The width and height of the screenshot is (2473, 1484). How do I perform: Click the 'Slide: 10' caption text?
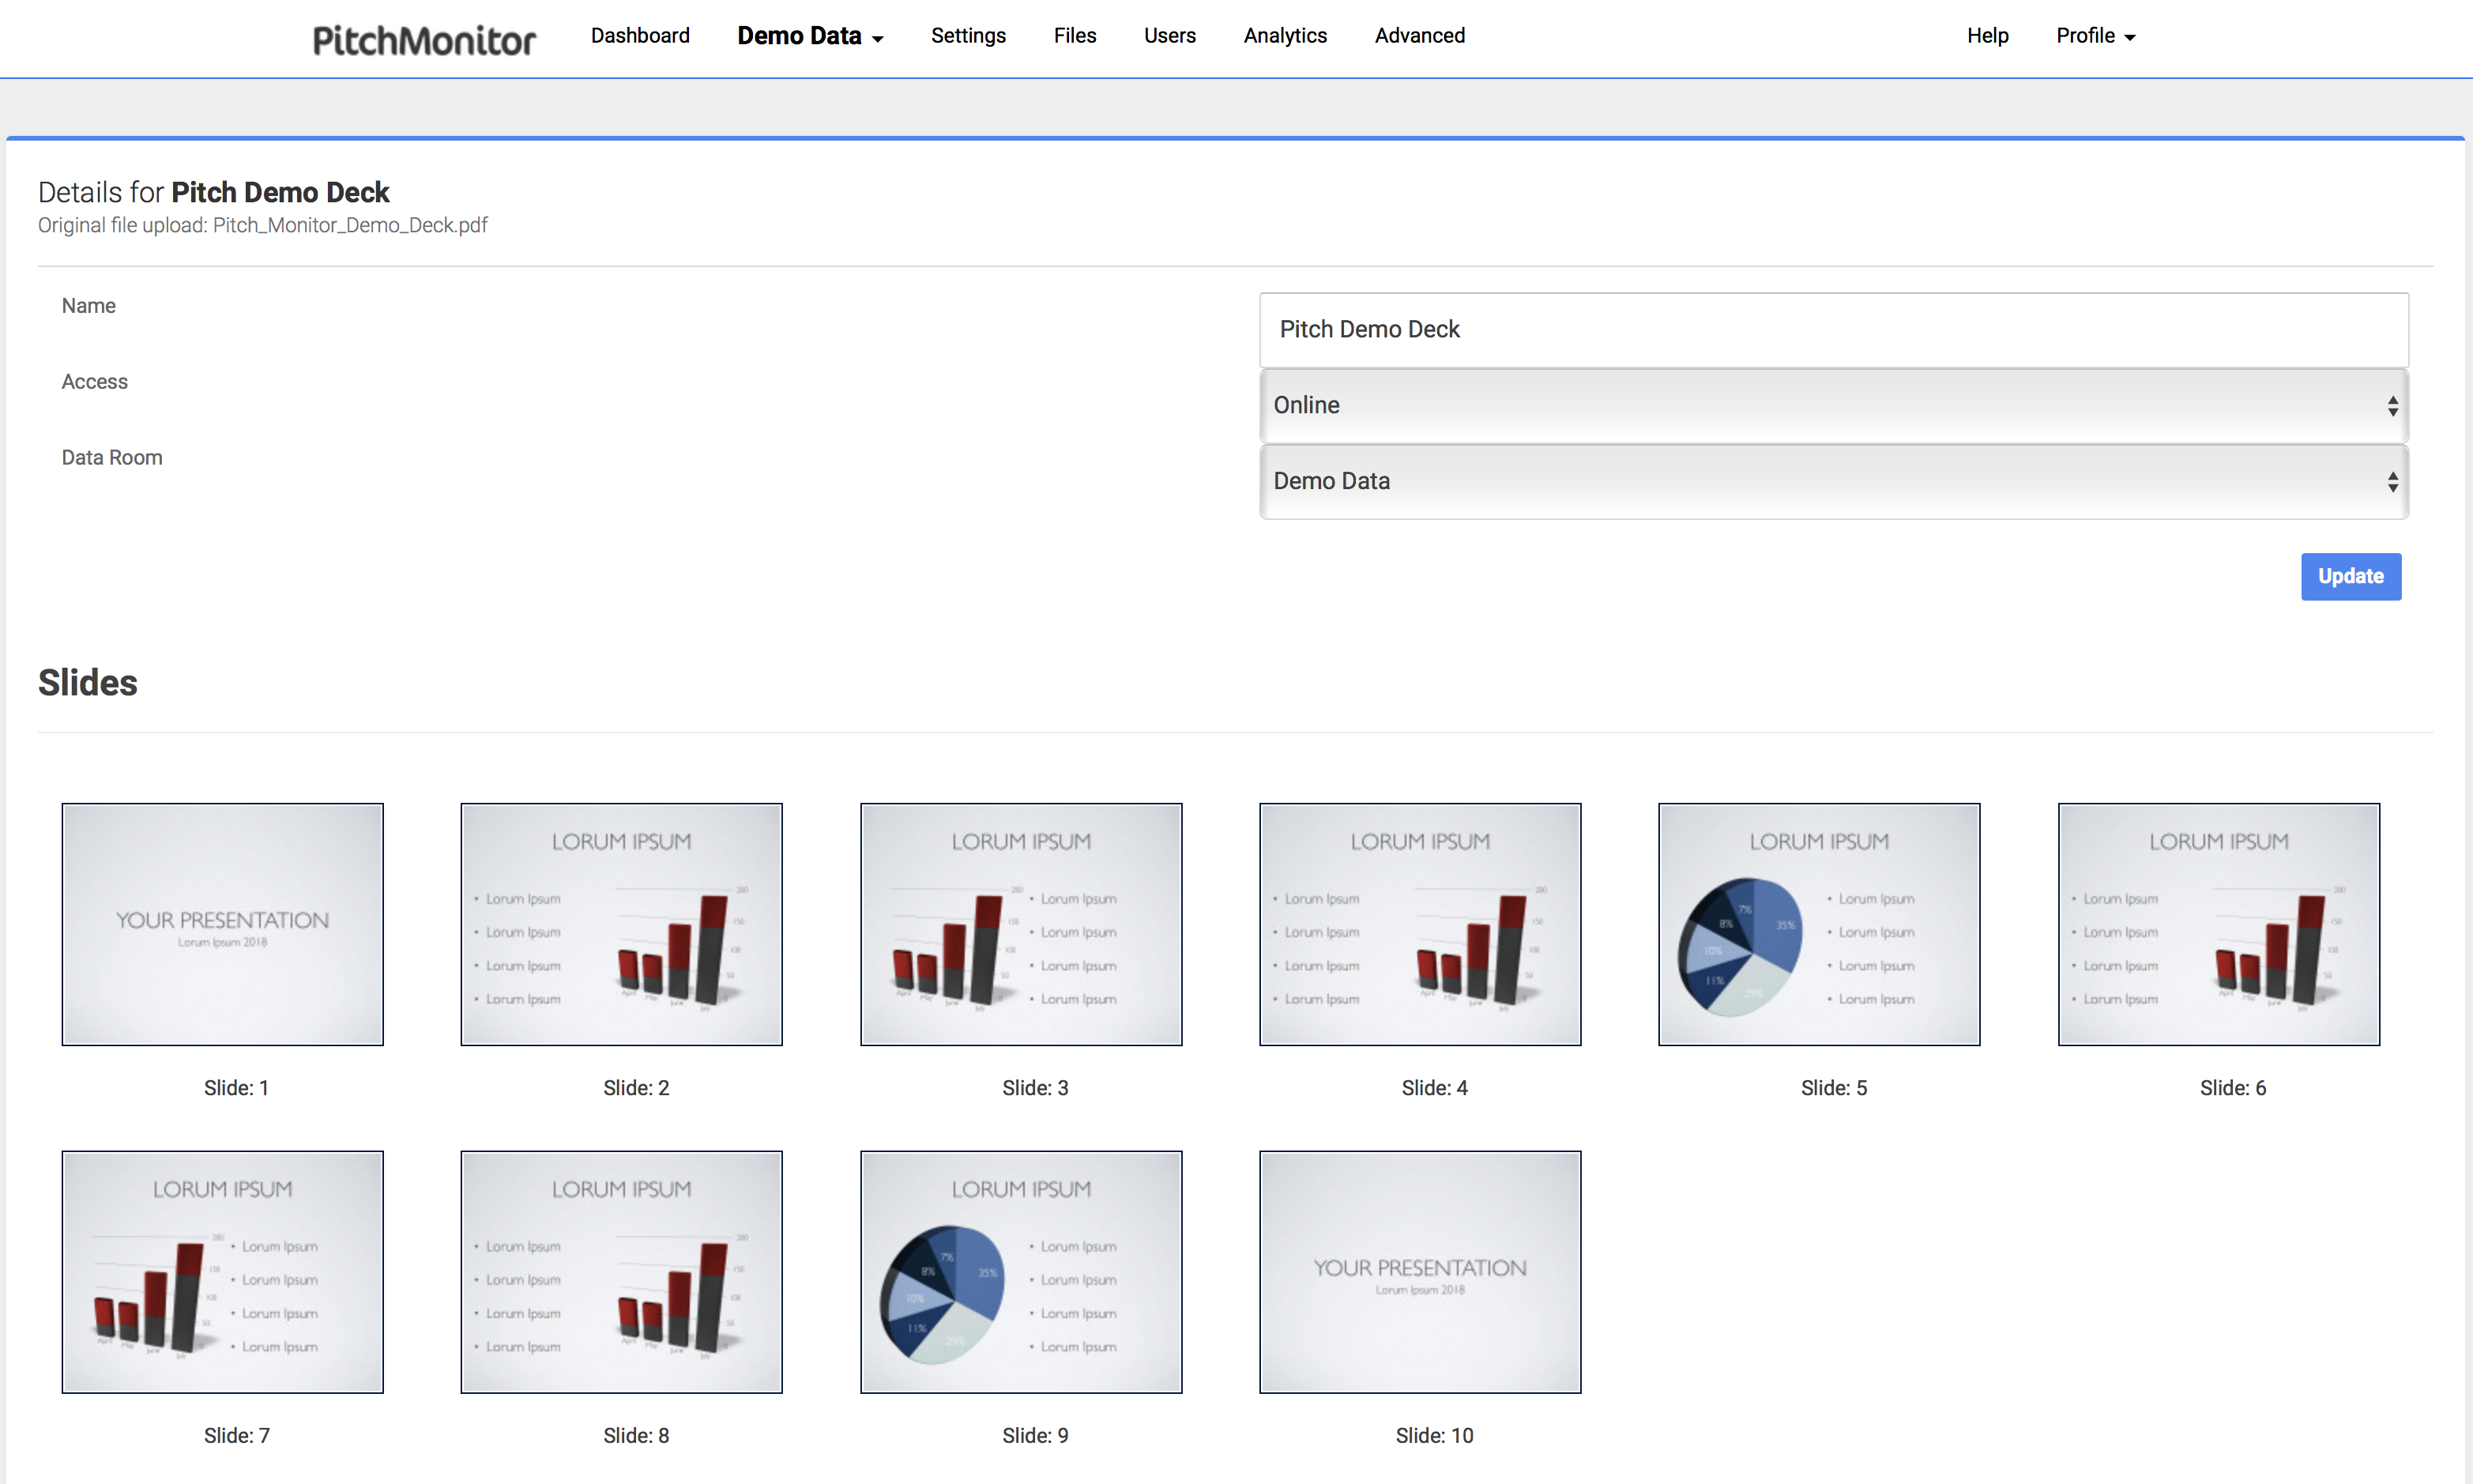coord(1435,1436)
